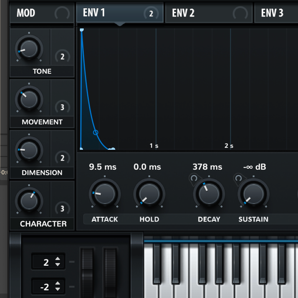Open the ENV 3 tab
This screenshot has width=298, height=298.
tap(272, 13)
